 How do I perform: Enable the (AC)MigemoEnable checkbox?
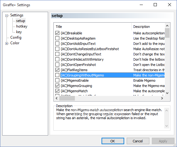tap(57, 80)
